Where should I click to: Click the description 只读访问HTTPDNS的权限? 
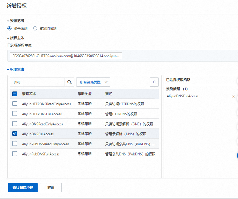125,104
